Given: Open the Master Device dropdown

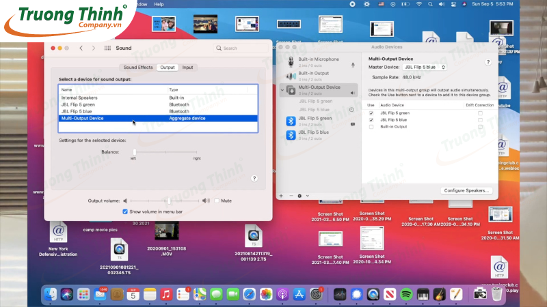Looking at the screenshot, I should click(x=425, y=67).
